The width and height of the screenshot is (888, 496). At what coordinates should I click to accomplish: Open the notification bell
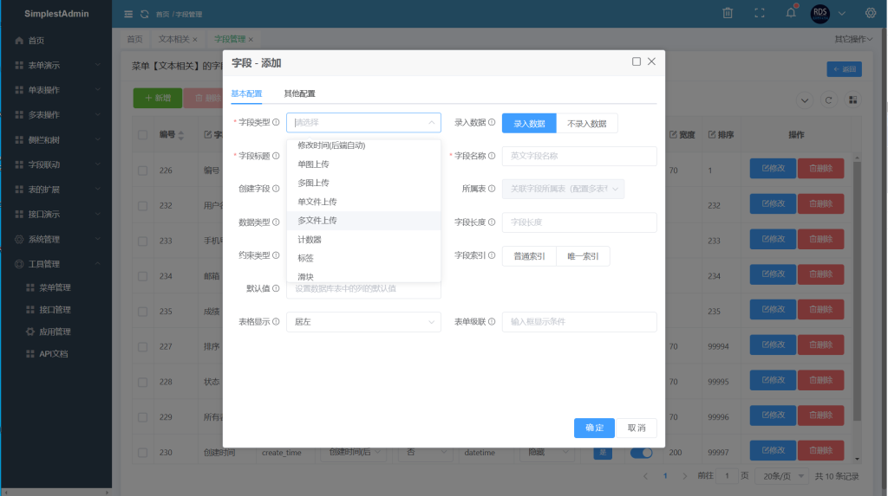click(790, 13)
